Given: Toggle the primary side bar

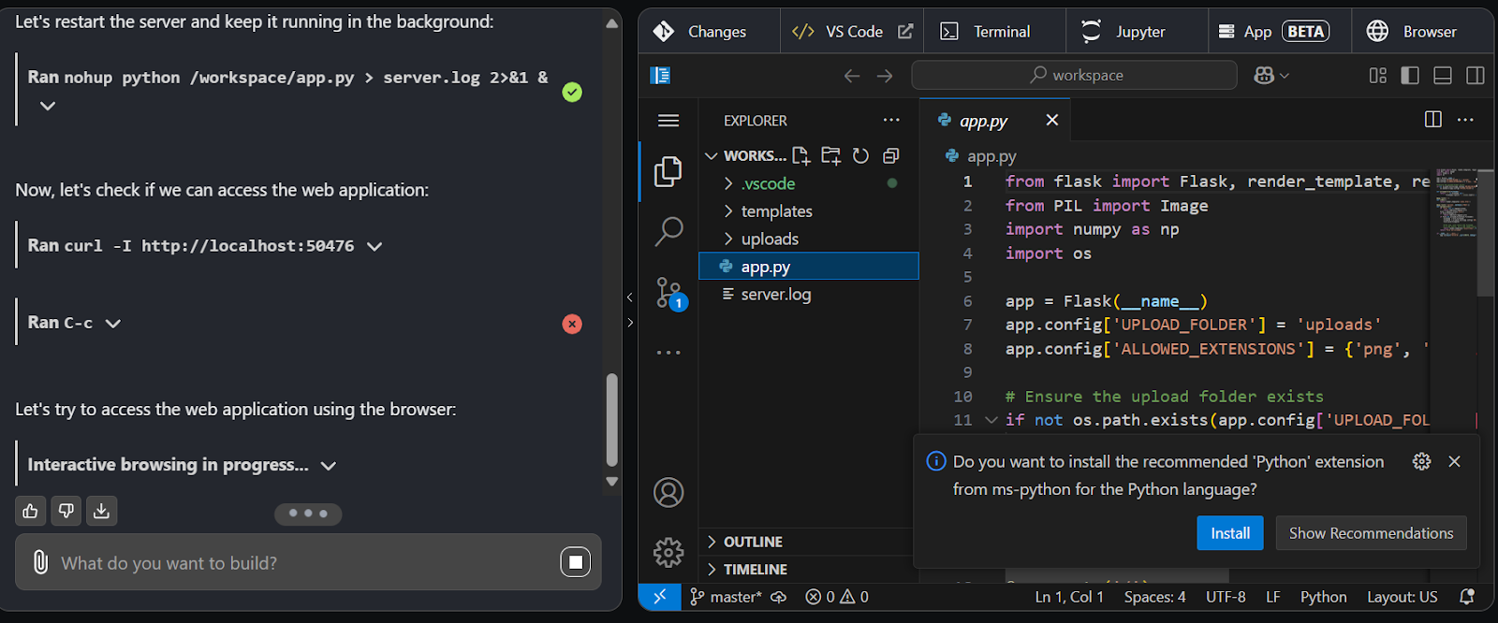Looking at the screenshot, I should [x=1410, y=76].
